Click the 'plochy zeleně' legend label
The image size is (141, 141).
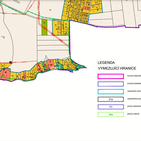coord(133,114)
